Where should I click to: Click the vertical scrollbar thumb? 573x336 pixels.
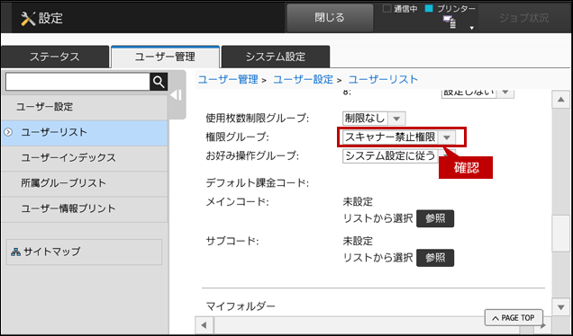561,234
